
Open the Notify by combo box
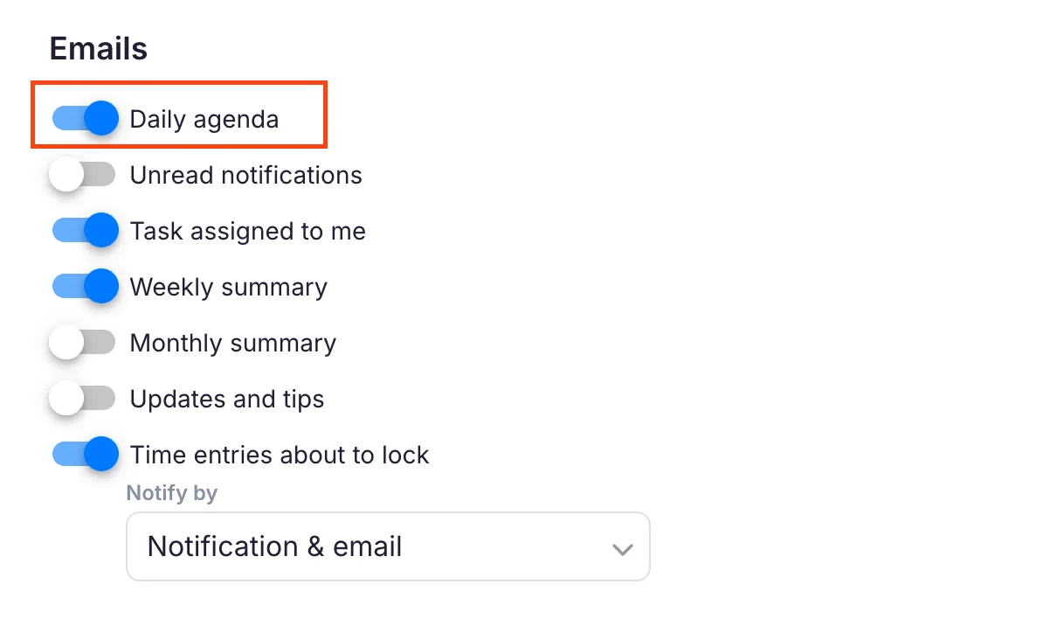click(x=388, y=546)
